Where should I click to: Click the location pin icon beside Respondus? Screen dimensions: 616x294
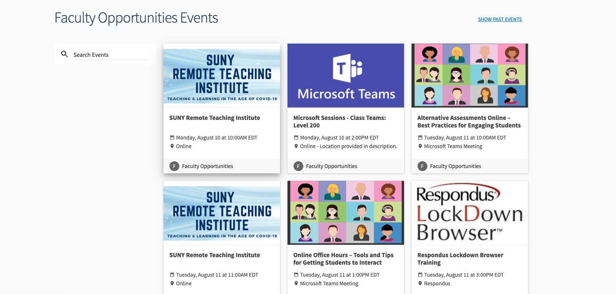pyautogui.click(x=420, y=283)
